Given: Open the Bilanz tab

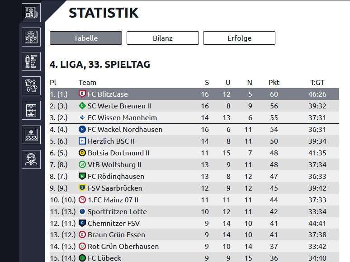Looking at the screenshot, I should pos(162,38).
